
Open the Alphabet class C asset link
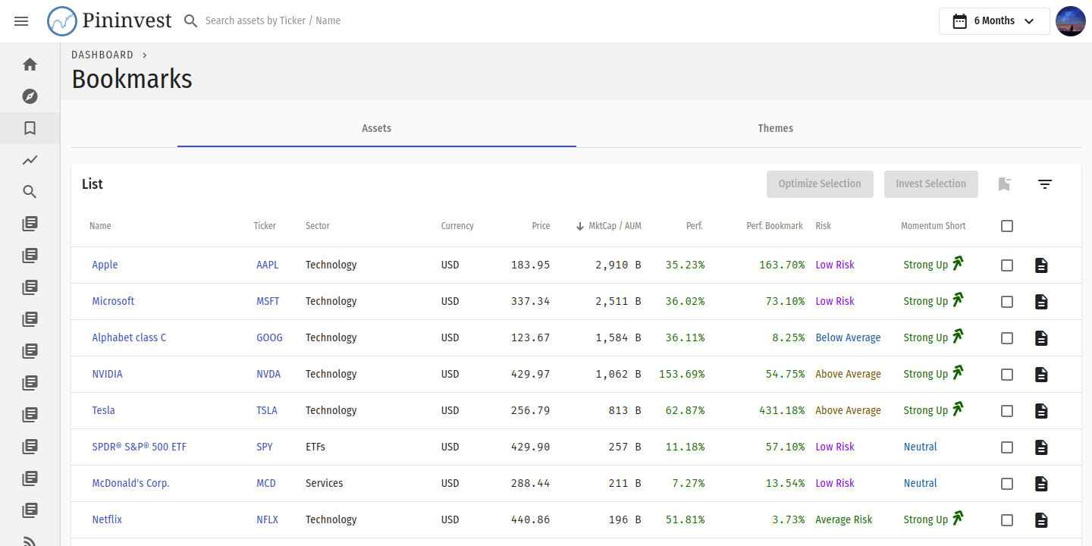click(129, 337)
